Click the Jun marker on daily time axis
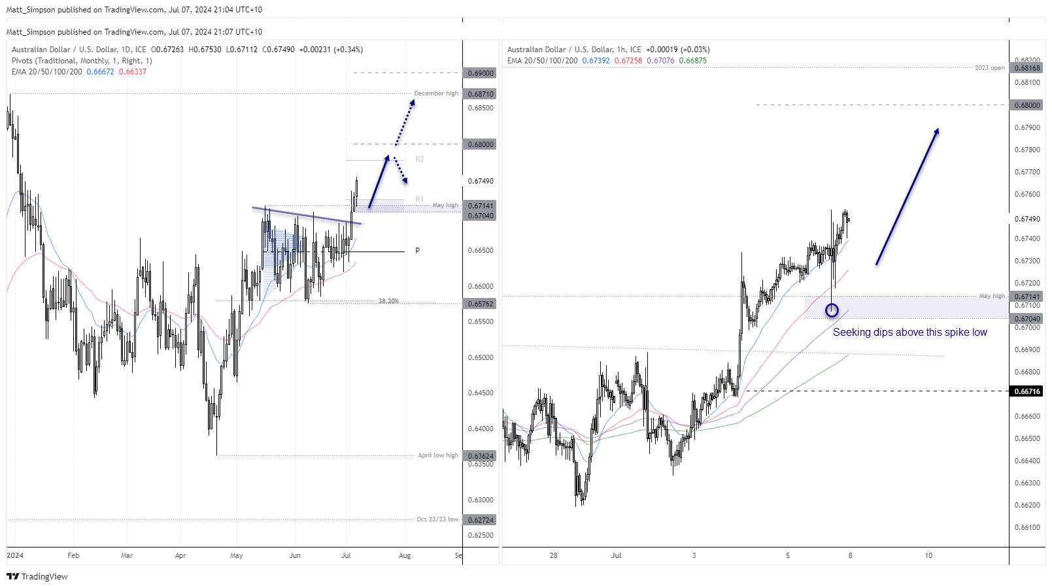The image size is (1052, 588). [296, 555]
